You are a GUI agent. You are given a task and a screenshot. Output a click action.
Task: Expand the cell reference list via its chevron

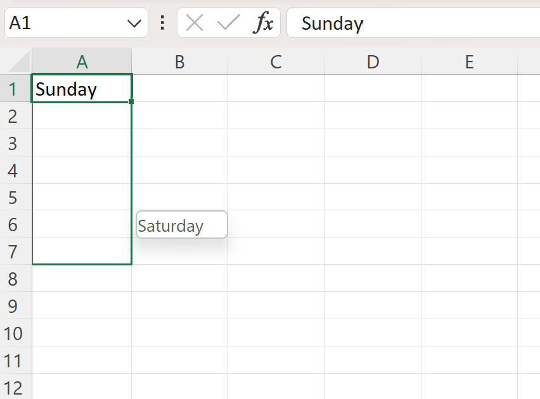[134, 23]
